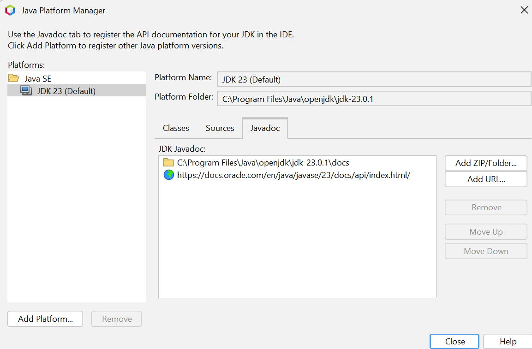
Task: Click the Java SE folder icon
Action: click(x=14, y=78)
